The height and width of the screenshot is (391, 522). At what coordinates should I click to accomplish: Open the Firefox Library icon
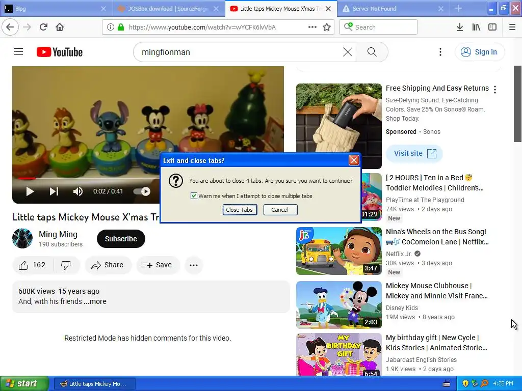coord(476,27)
